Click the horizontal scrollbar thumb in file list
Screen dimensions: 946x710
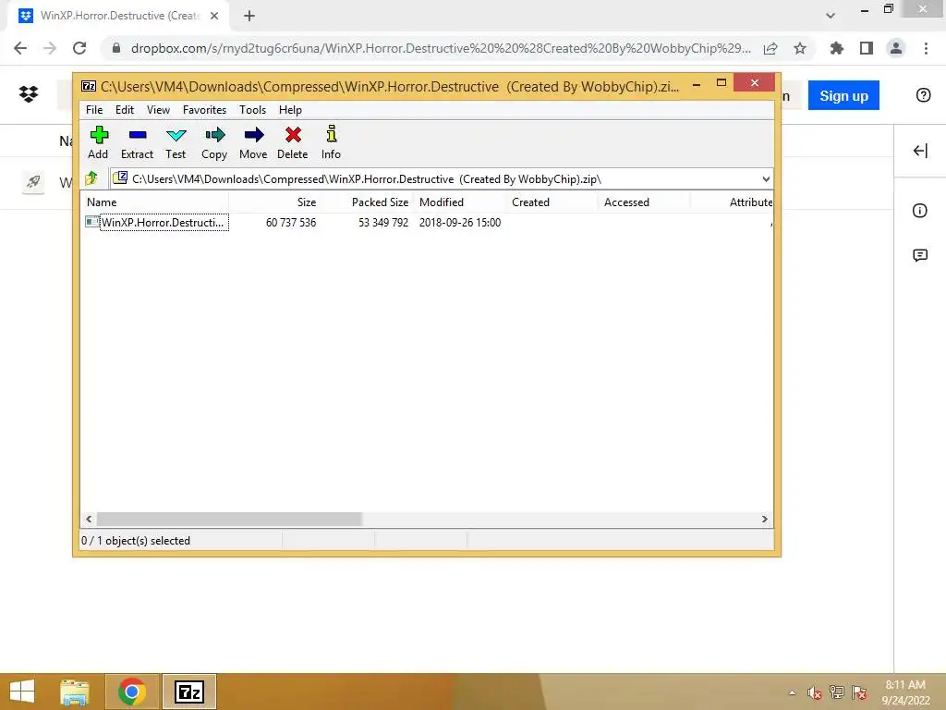[x=229, y=519]
